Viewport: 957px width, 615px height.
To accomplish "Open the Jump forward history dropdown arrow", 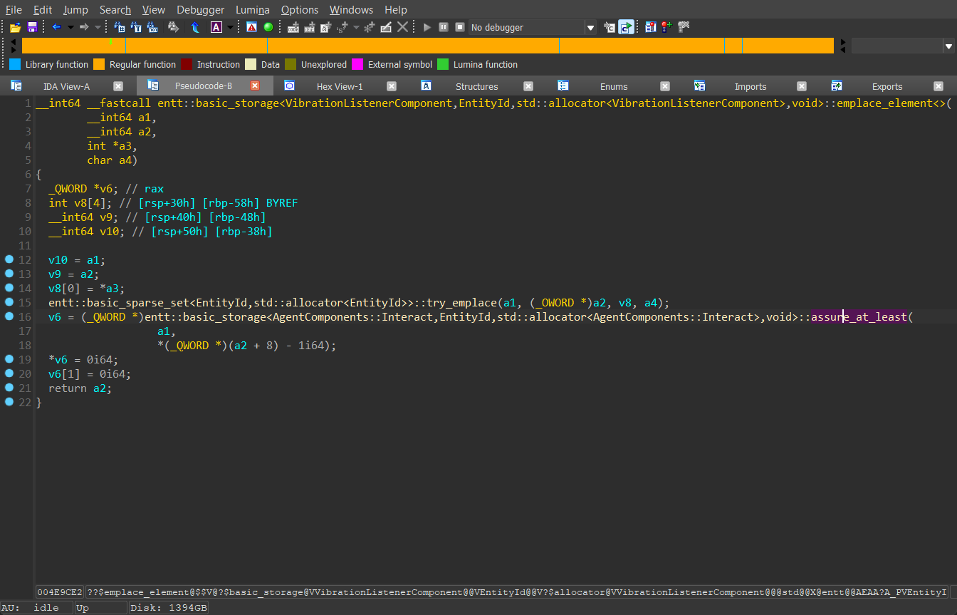I will [98, 27].
